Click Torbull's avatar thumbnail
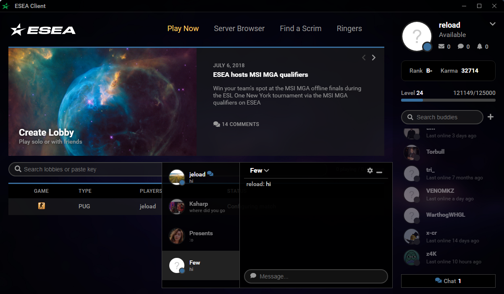This screenshot has height=294, width=504. [x=412, y=152]
